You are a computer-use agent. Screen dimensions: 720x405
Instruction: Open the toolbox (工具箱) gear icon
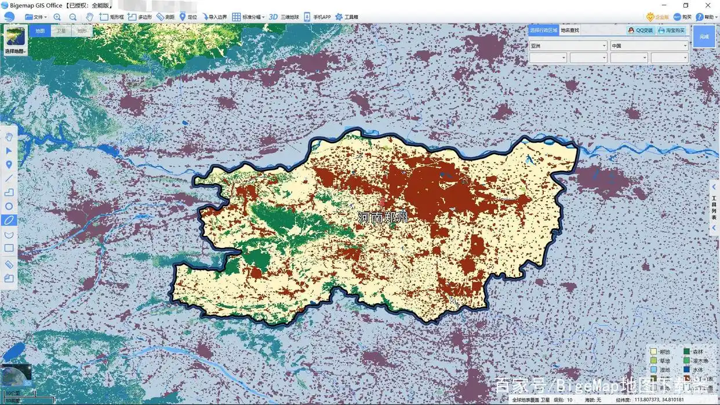click(x=346, y=17)
